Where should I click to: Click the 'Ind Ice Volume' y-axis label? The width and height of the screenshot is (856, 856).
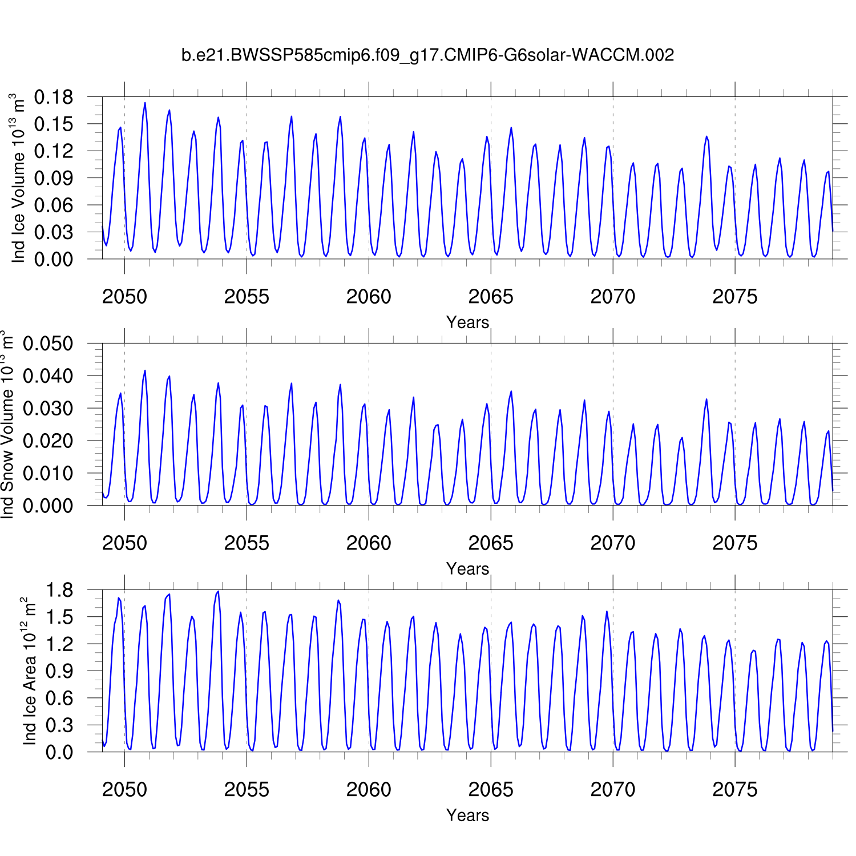pyautogui.click(x=18, y=178)
